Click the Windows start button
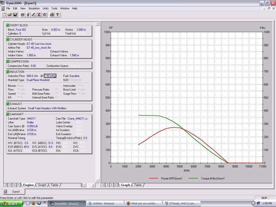Viewport: 276px width, 207px height. pos(11,204)
